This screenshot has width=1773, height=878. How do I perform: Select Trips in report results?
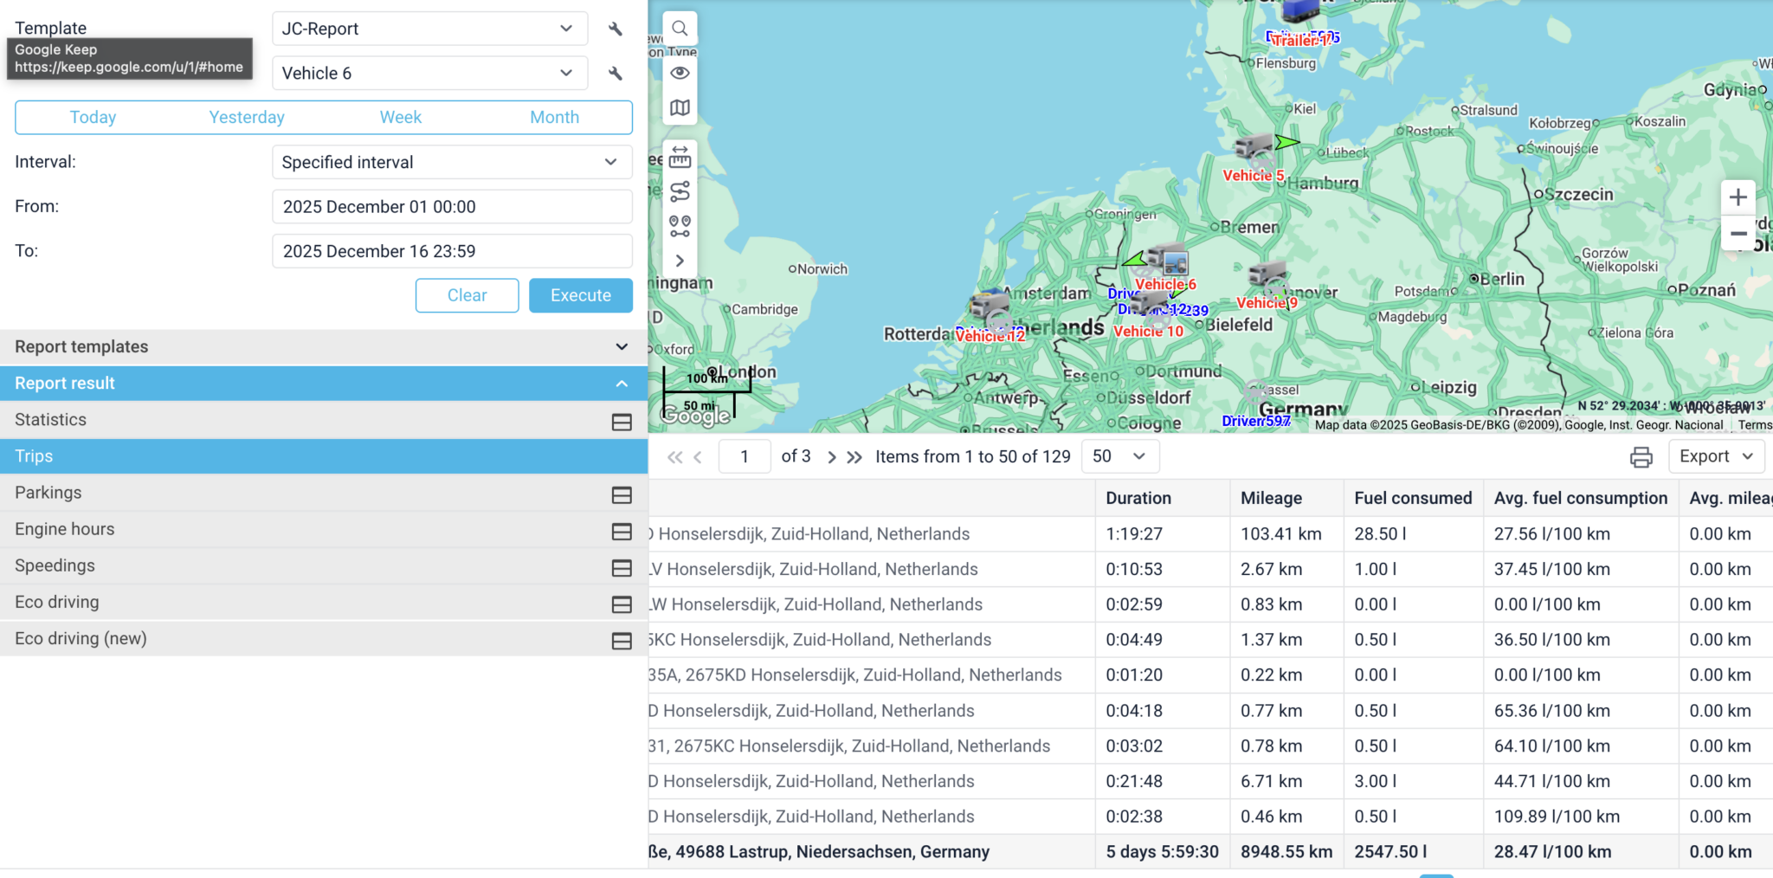coord(324,456)
